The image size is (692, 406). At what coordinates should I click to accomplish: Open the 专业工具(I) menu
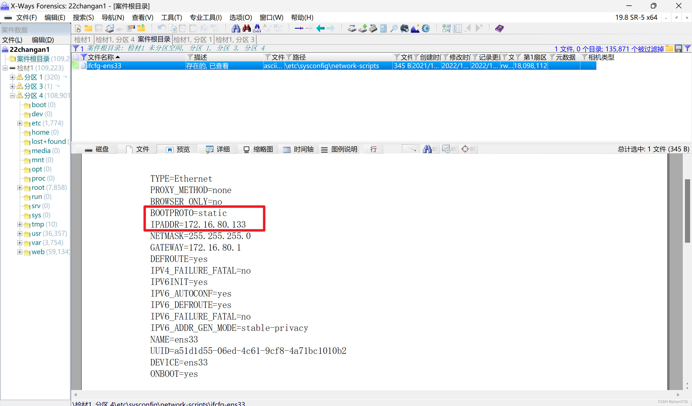(205, 18)
